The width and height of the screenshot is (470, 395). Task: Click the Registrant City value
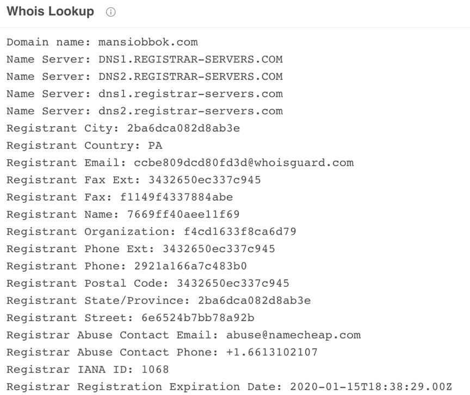tap(183, 128)
